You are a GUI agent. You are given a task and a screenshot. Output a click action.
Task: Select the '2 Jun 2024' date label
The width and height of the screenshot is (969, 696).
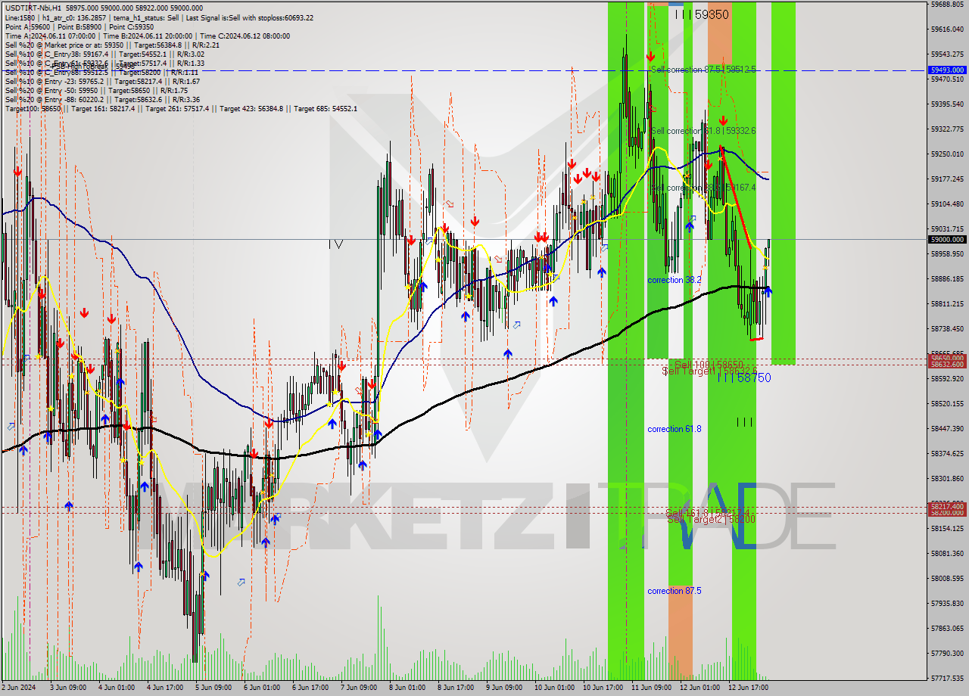20,688
